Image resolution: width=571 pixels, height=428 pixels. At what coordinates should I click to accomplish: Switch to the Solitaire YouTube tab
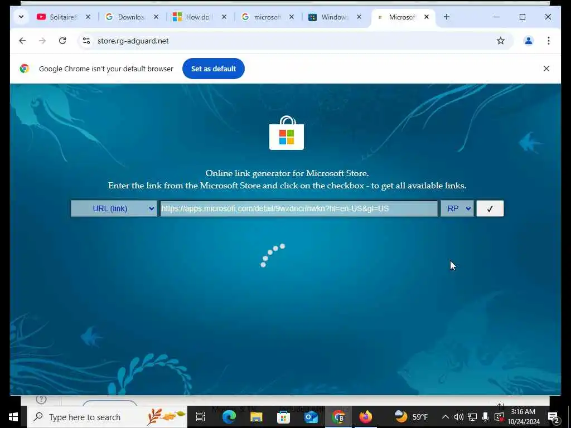[x=57, y=17]
